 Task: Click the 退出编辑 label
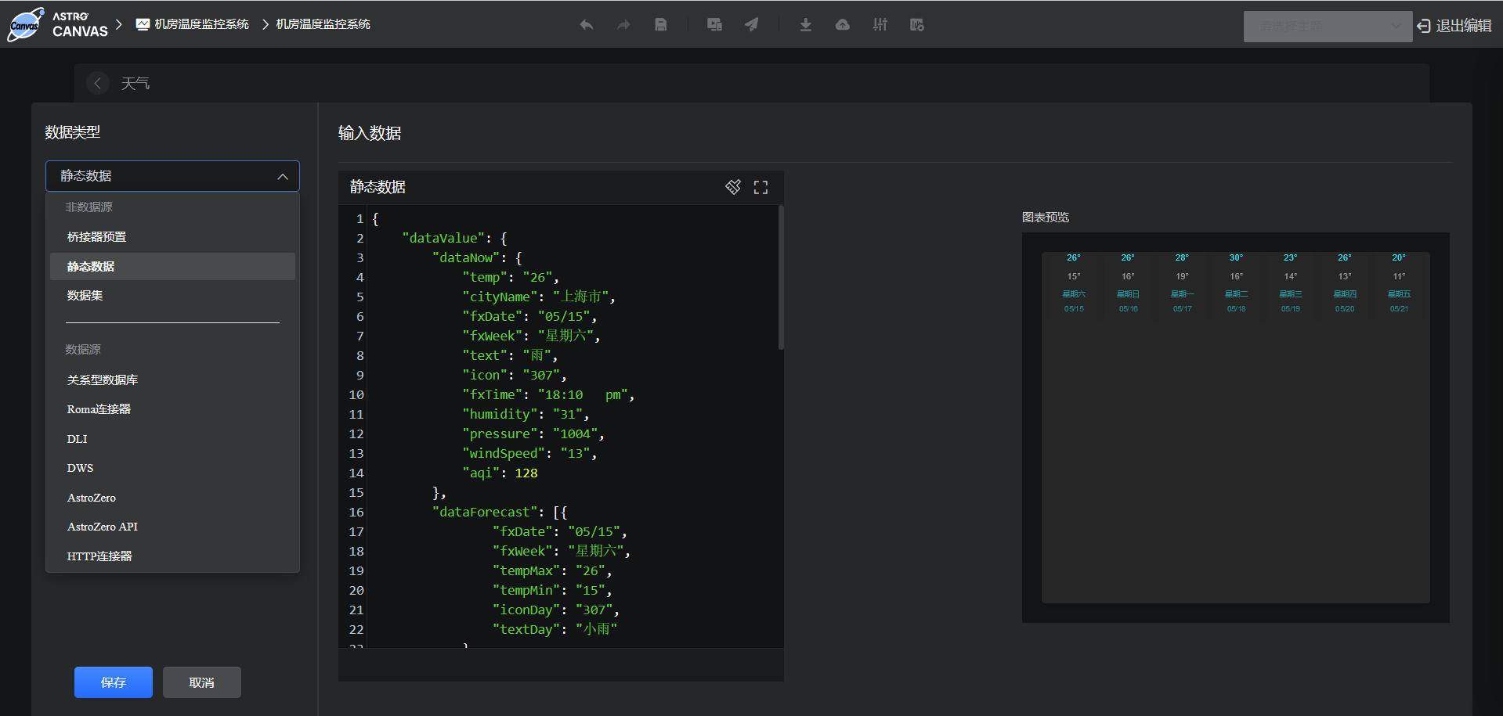tap(1464, 26)
